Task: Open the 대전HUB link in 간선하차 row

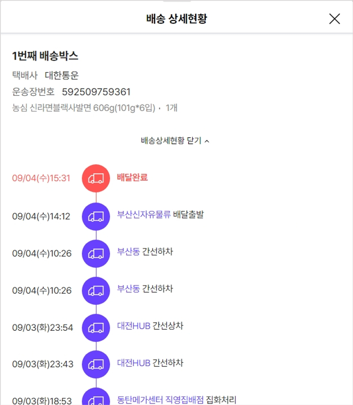Action: [x=134, y=363]
